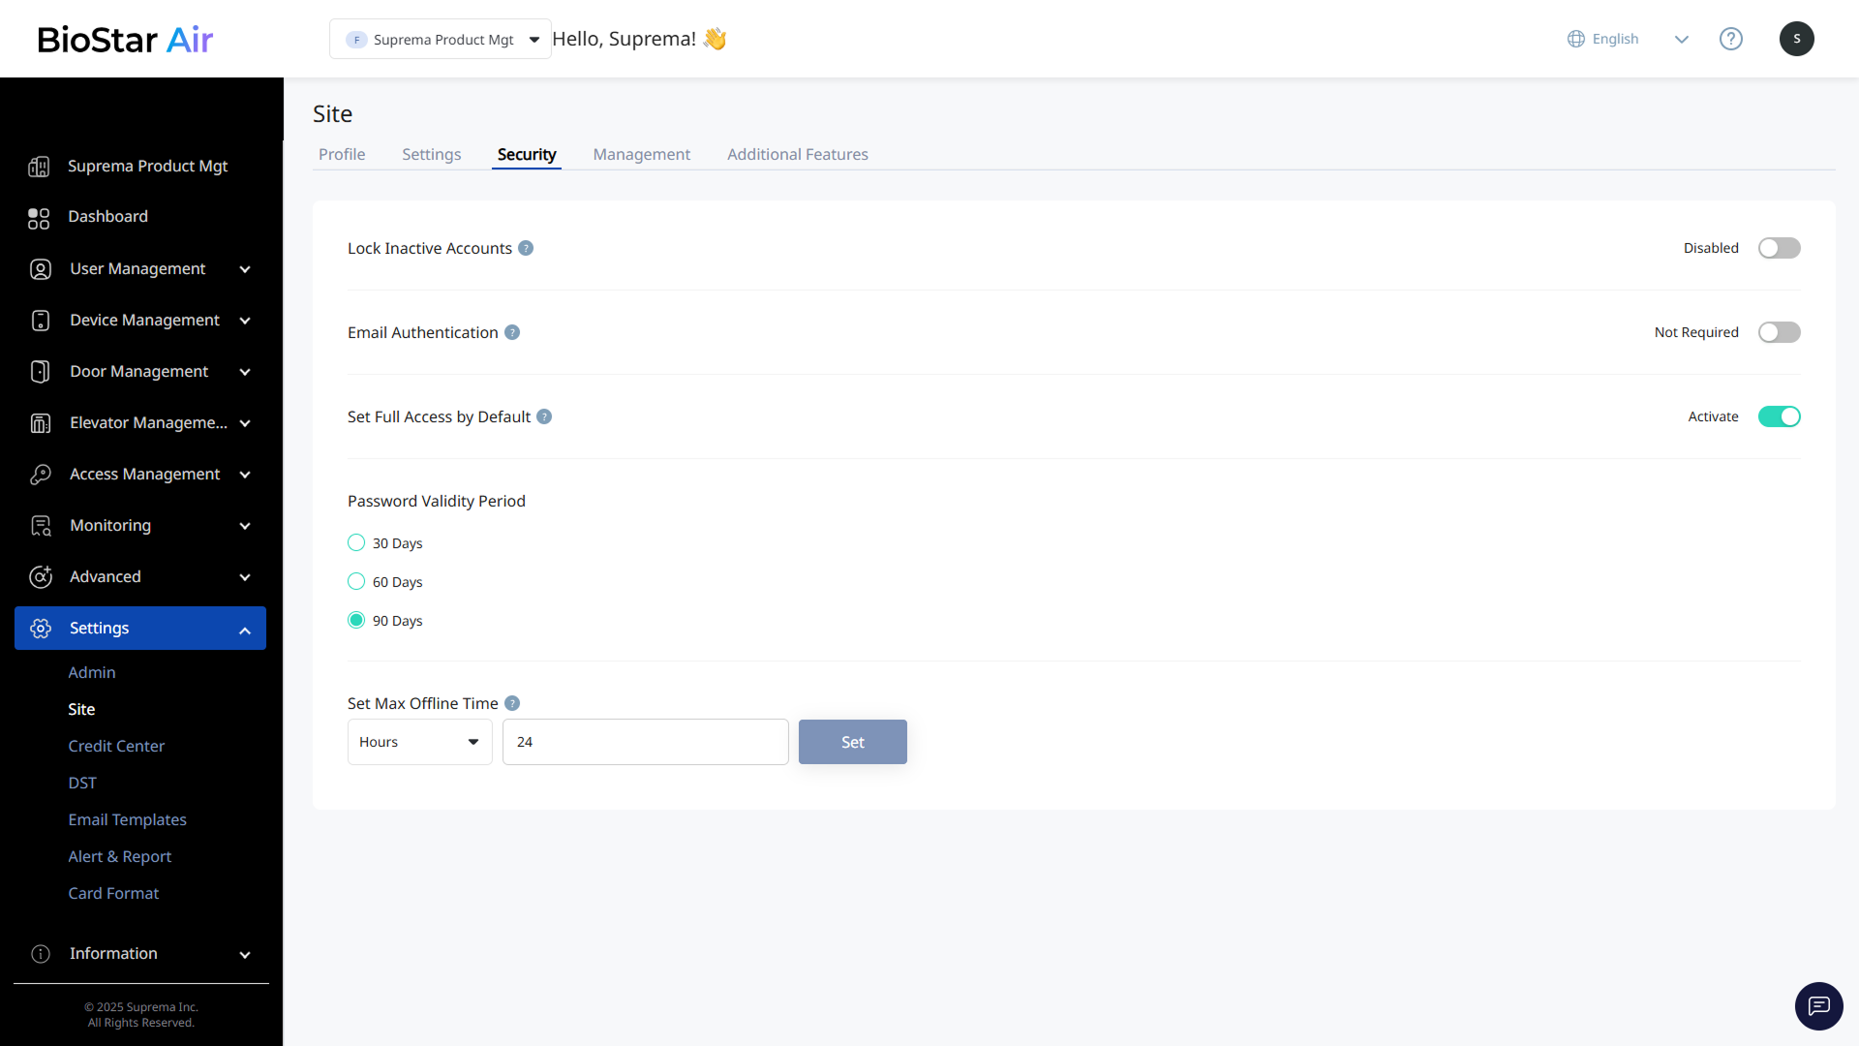Click the max offline time input field
The width and height of the screenshot is (1859, 1046).
coord(645,742)
